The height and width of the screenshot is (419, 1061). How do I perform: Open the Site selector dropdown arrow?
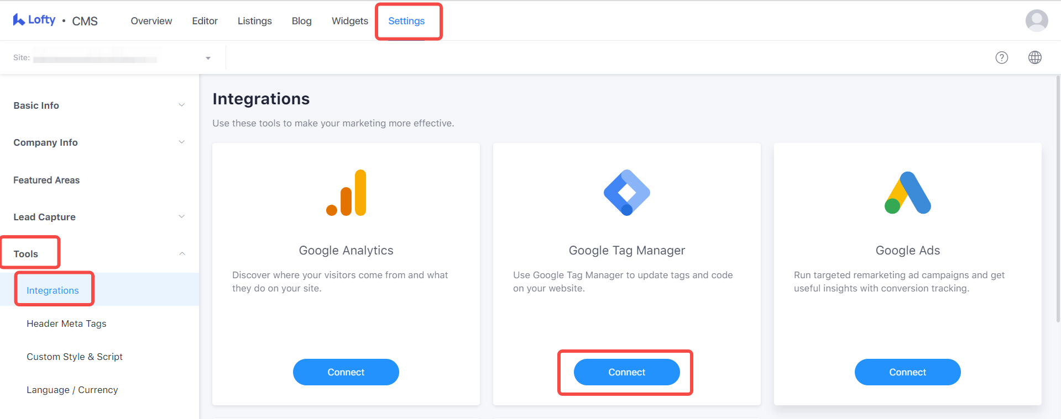(x=208, y=58)
